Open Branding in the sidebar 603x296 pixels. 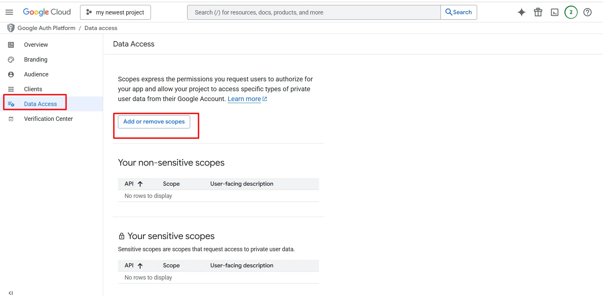coord(51,60)
